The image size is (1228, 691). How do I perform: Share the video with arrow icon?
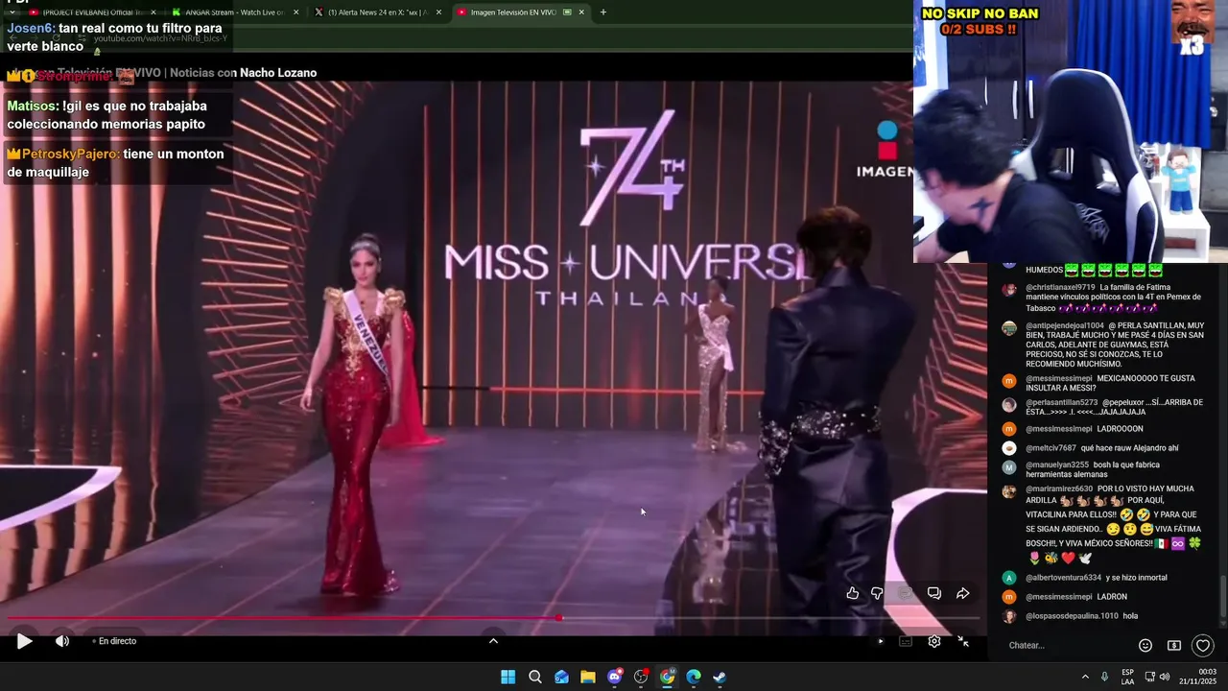click(x=962, y=593)
